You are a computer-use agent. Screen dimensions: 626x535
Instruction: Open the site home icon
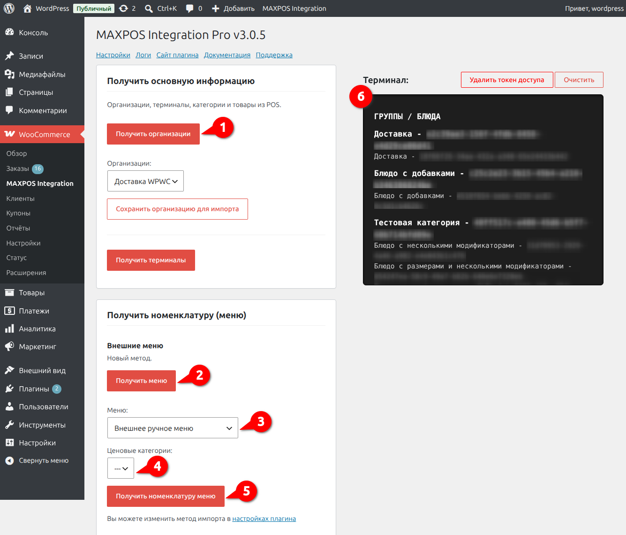[x=27, y=8]
